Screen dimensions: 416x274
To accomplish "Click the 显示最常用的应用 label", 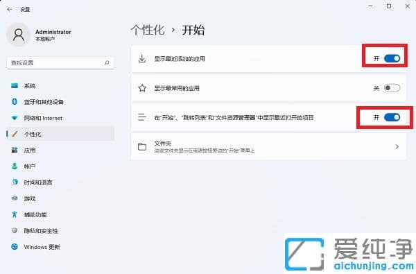I will tap(177, 88).
